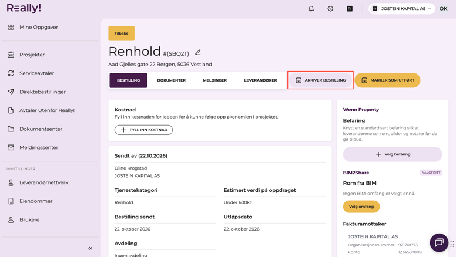Click BIM2Share heading
This screenshot has width=456, height=257.
click(356, 173)
